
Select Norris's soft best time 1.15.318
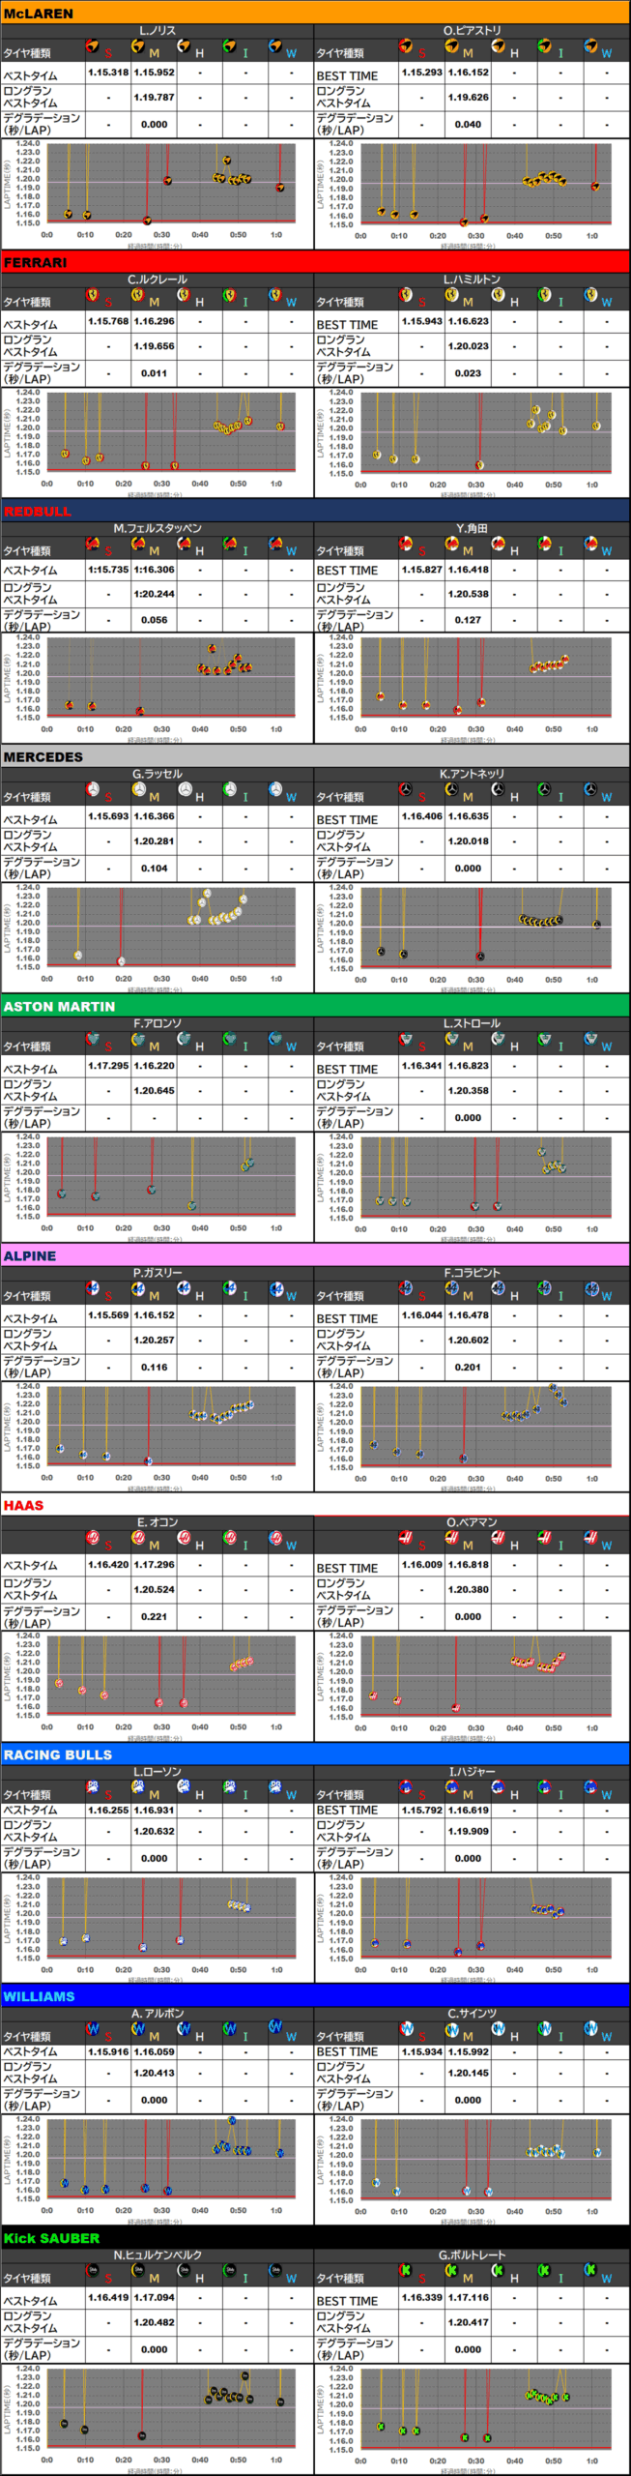[x=108, y=73]
